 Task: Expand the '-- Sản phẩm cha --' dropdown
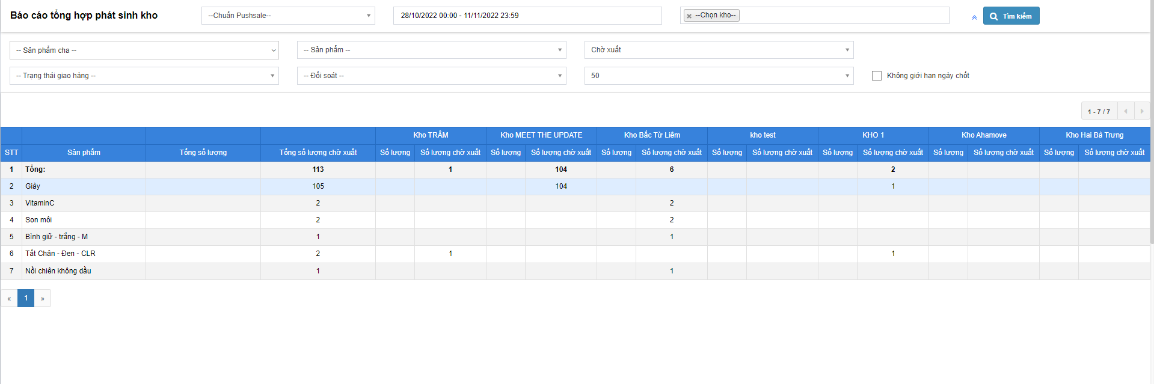click(x=144, y=50)
